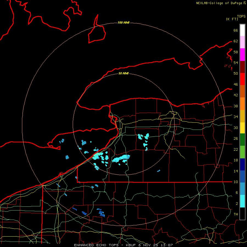Click the "TH" threshold label in legend

tap(236, 214)
